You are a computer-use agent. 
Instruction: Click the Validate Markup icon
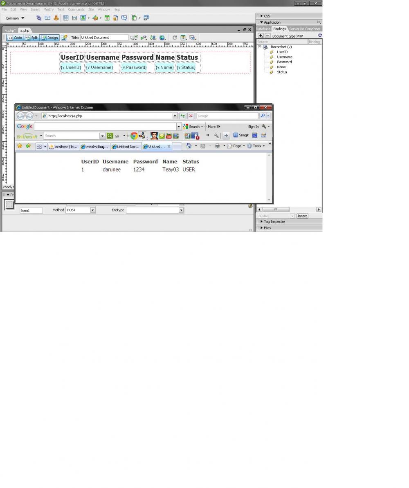tap(144, 38)
